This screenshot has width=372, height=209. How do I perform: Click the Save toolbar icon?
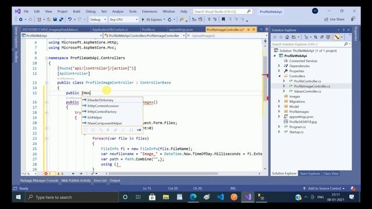click(55, 19)
